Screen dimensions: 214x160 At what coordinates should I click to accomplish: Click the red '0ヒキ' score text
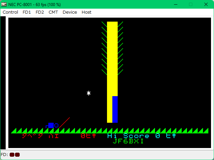pyautogui.click(x=88, y=136)
